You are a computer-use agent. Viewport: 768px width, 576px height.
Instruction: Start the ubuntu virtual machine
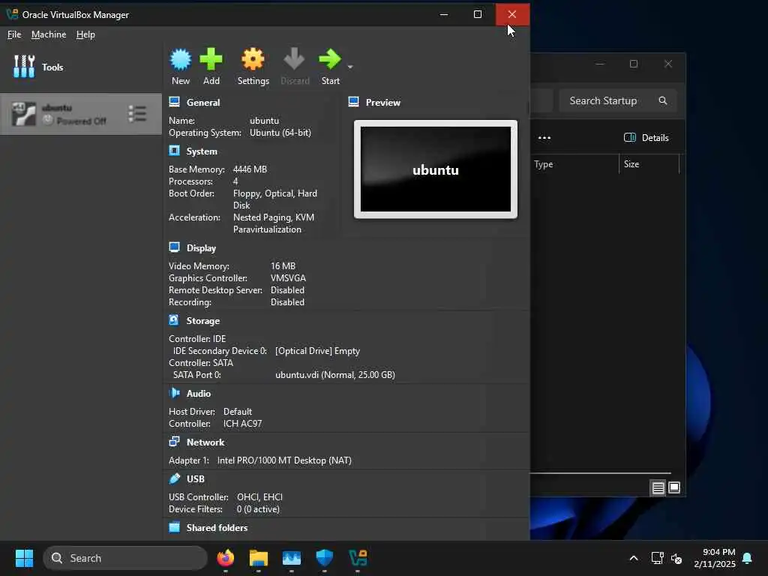tap(330, 67)
